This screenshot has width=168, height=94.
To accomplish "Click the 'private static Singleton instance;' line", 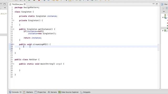I will [x=38, y=16].
